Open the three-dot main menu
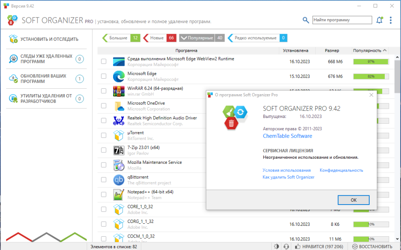 tap(391, 20)
